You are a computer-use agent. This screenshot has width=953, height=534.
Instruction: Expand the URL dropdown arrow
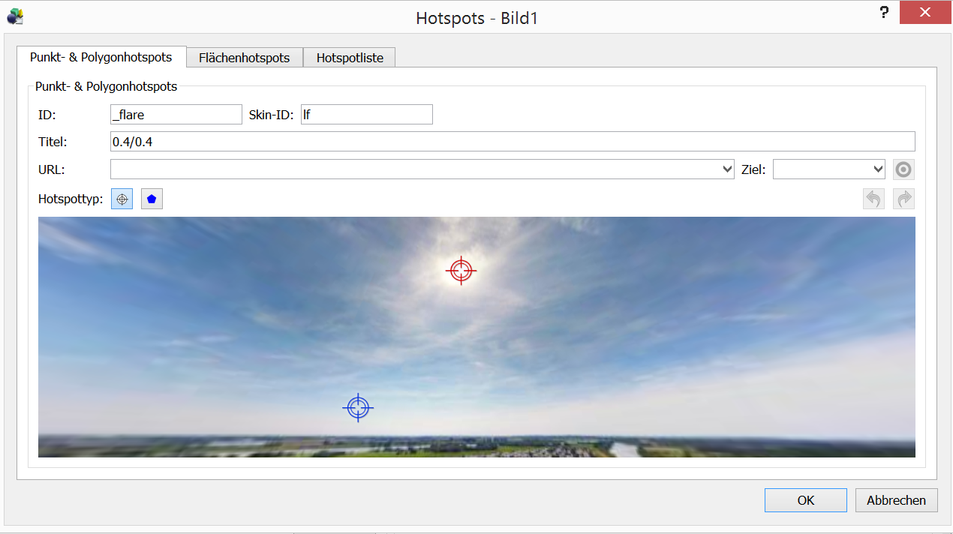pos(726,169)
